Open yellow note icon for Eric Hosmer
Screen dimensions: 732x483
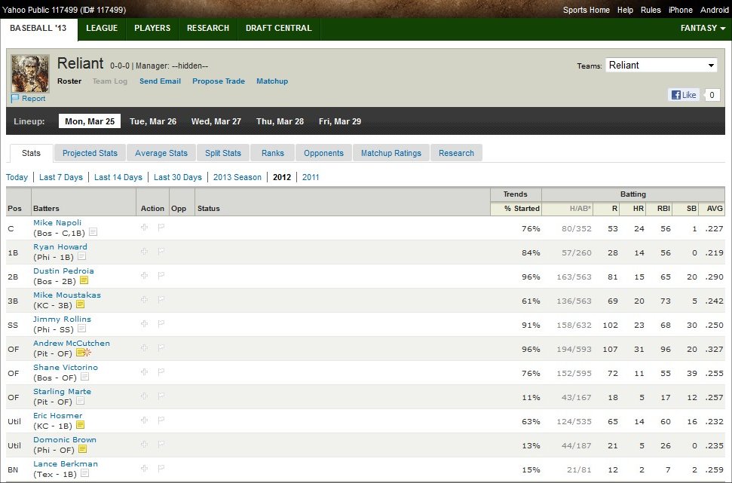[x=81, y=425]
